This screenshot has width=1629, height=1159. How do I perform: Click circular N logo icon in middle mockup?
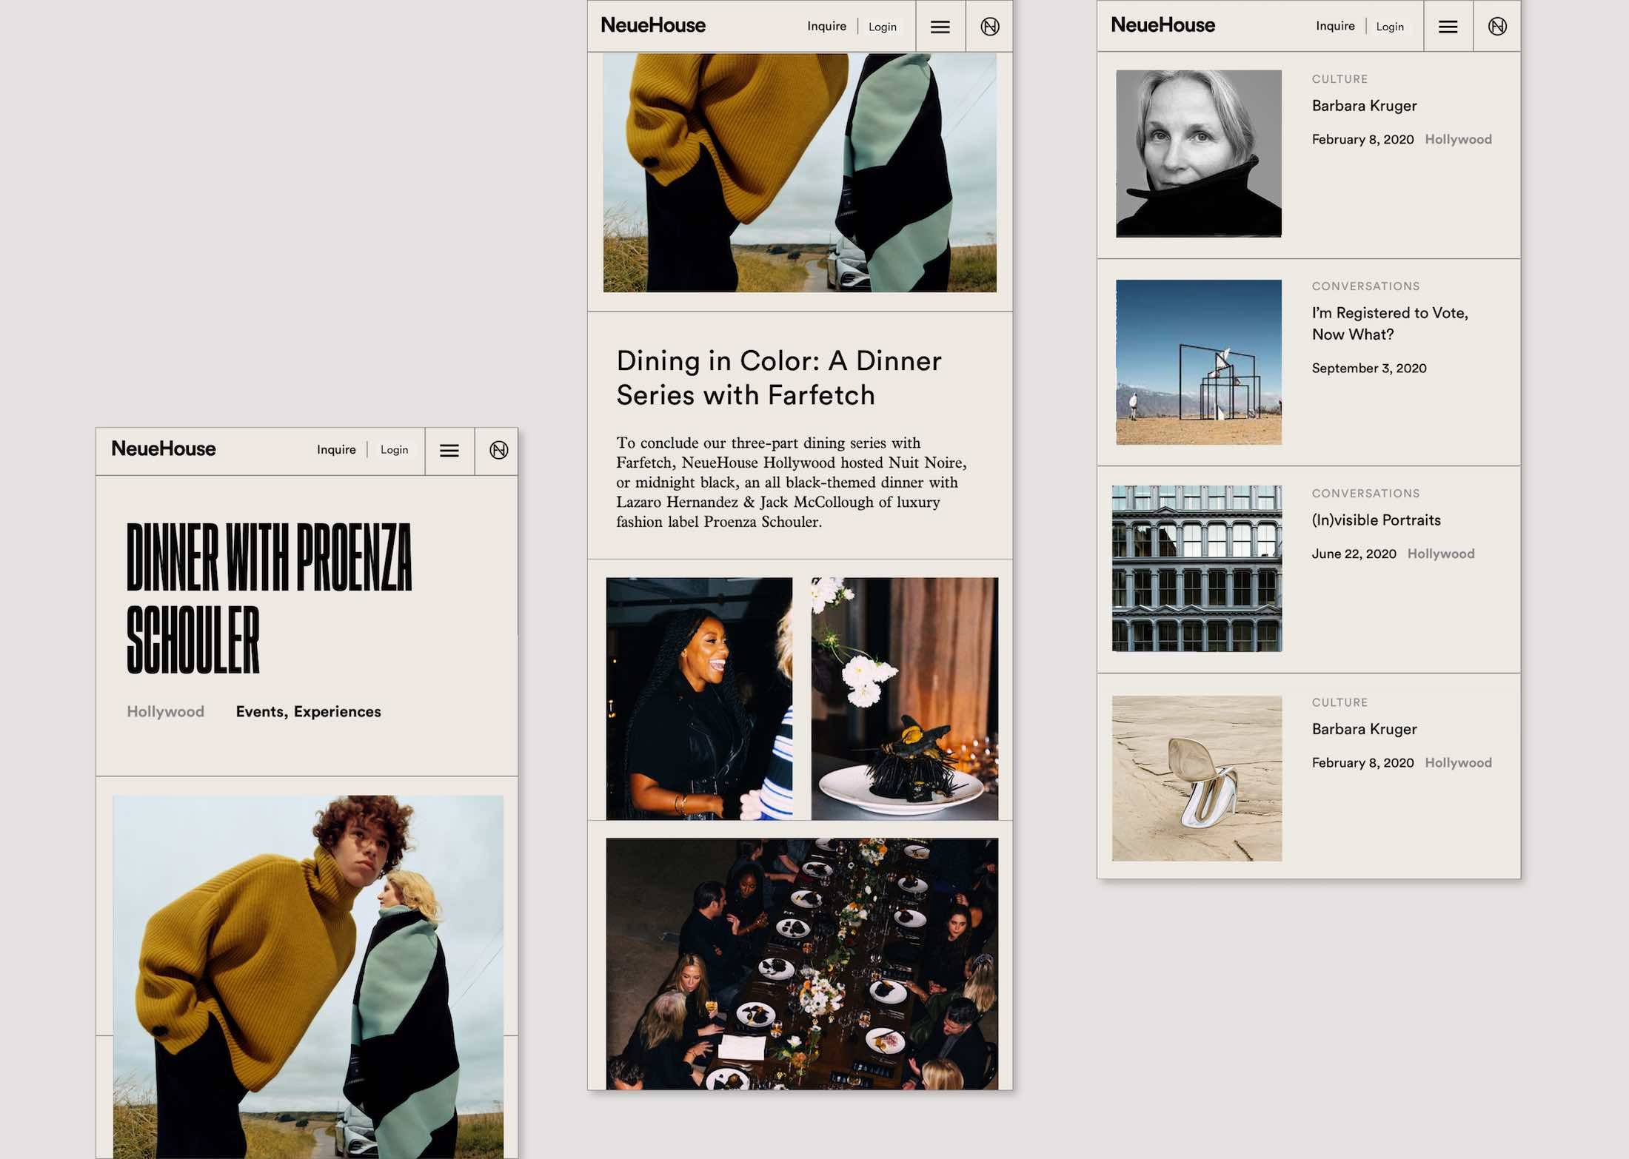tap(990, 27)
